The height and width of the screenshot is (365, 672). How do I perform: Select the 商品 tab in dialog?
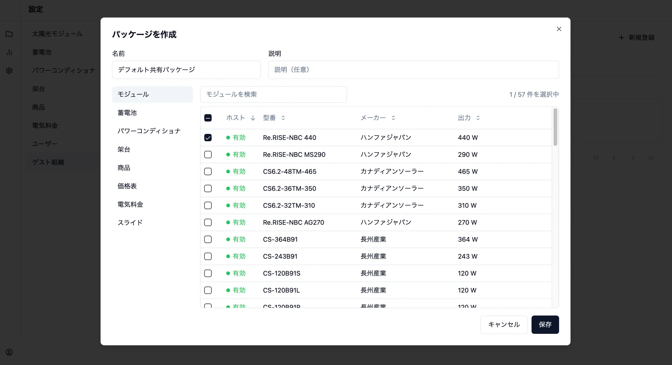tap(152, 168)
